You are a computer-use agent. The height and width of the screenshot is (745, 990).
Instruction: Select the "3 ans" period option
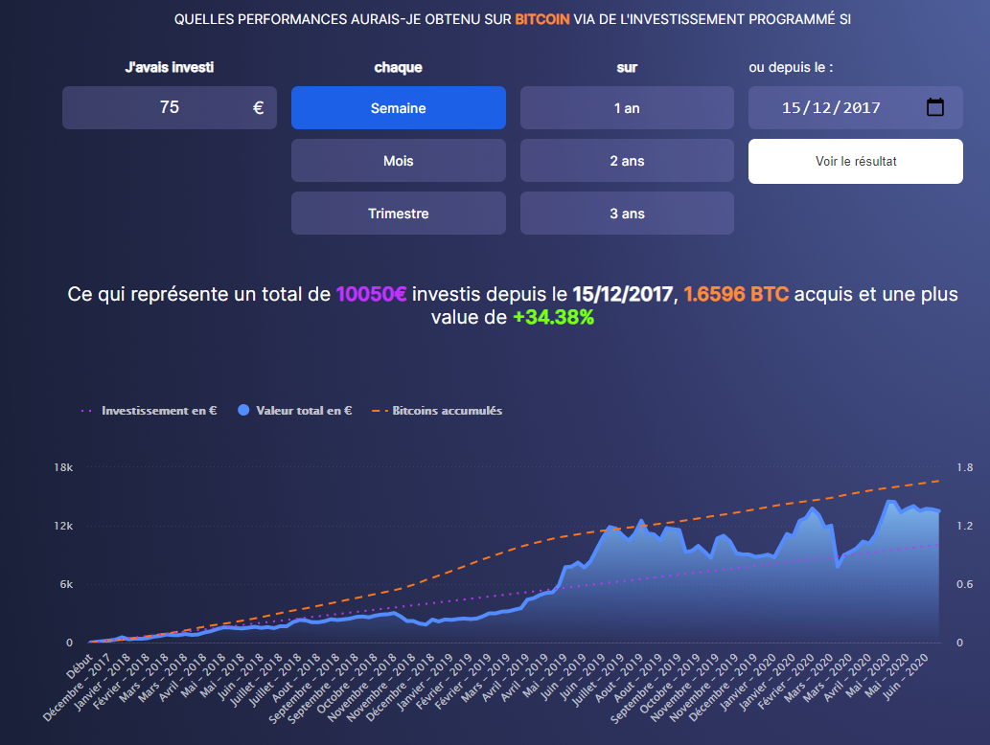tap(627, 213)
